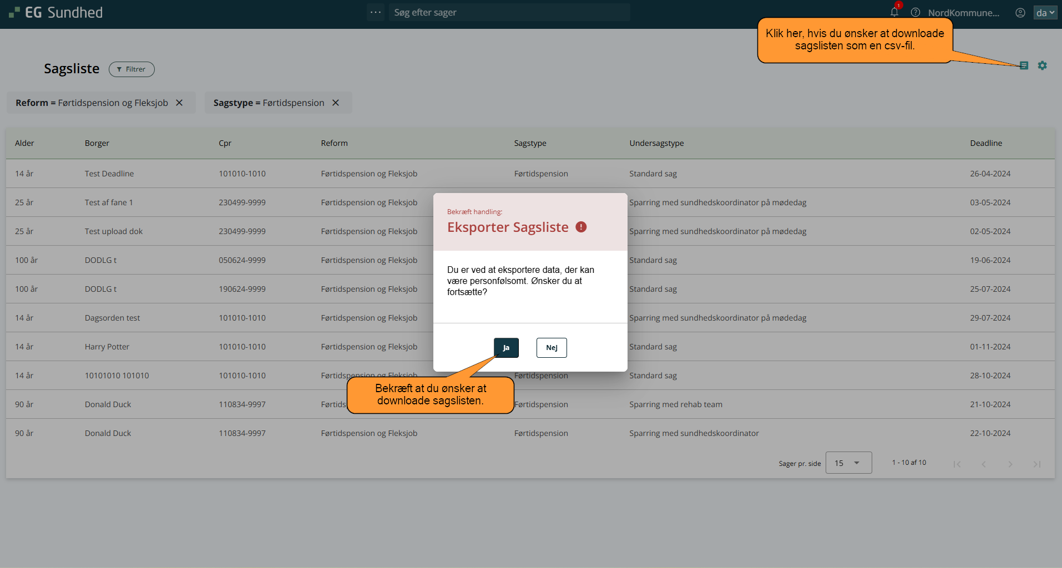The height and width of the screenshot is (568, 1062).
Task: Open the da language dropdown
Action: (1045, 12)
